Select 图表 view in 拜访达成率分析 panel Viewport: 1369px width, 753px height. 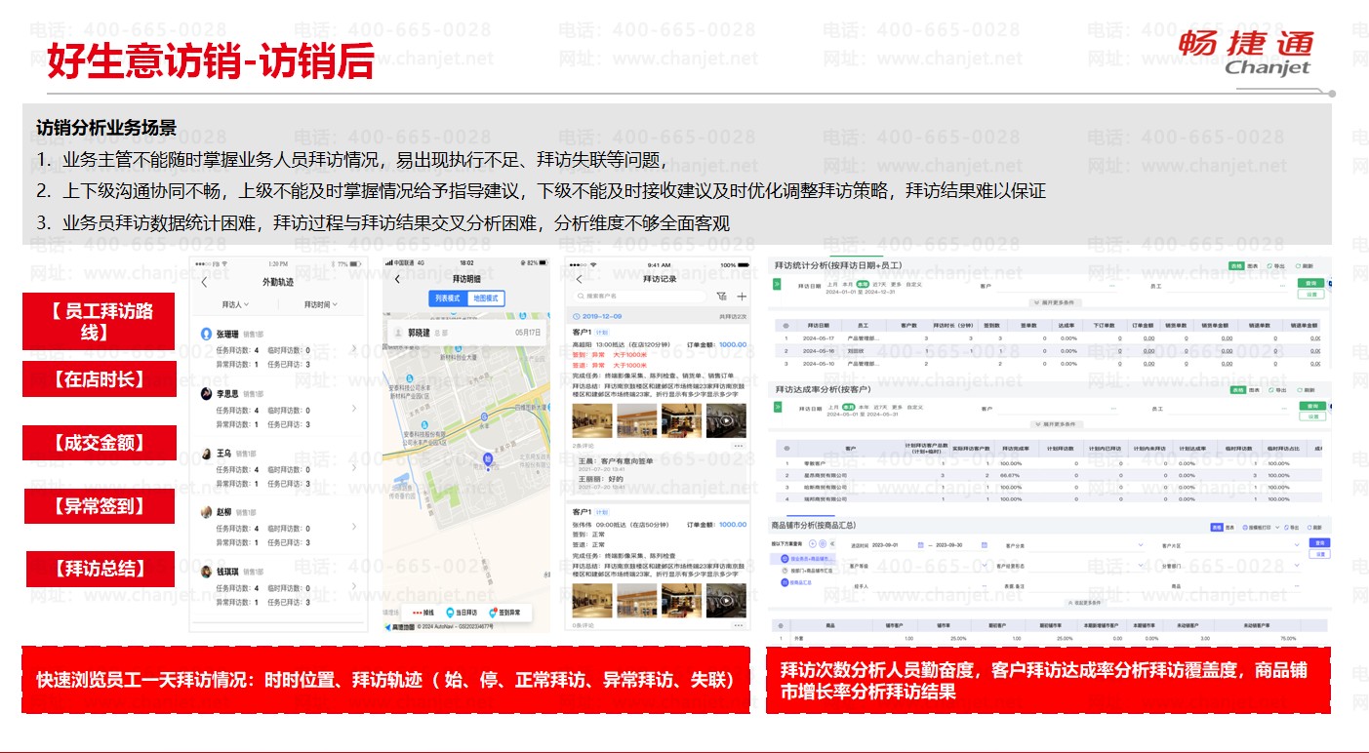coord(1252,390)
